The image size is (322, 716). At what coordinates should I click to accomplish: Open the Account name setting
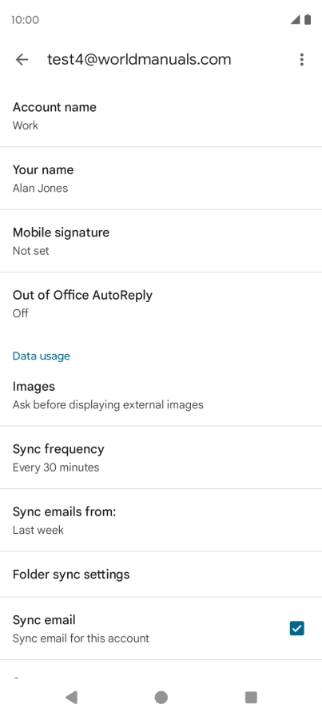pos(161,116)
